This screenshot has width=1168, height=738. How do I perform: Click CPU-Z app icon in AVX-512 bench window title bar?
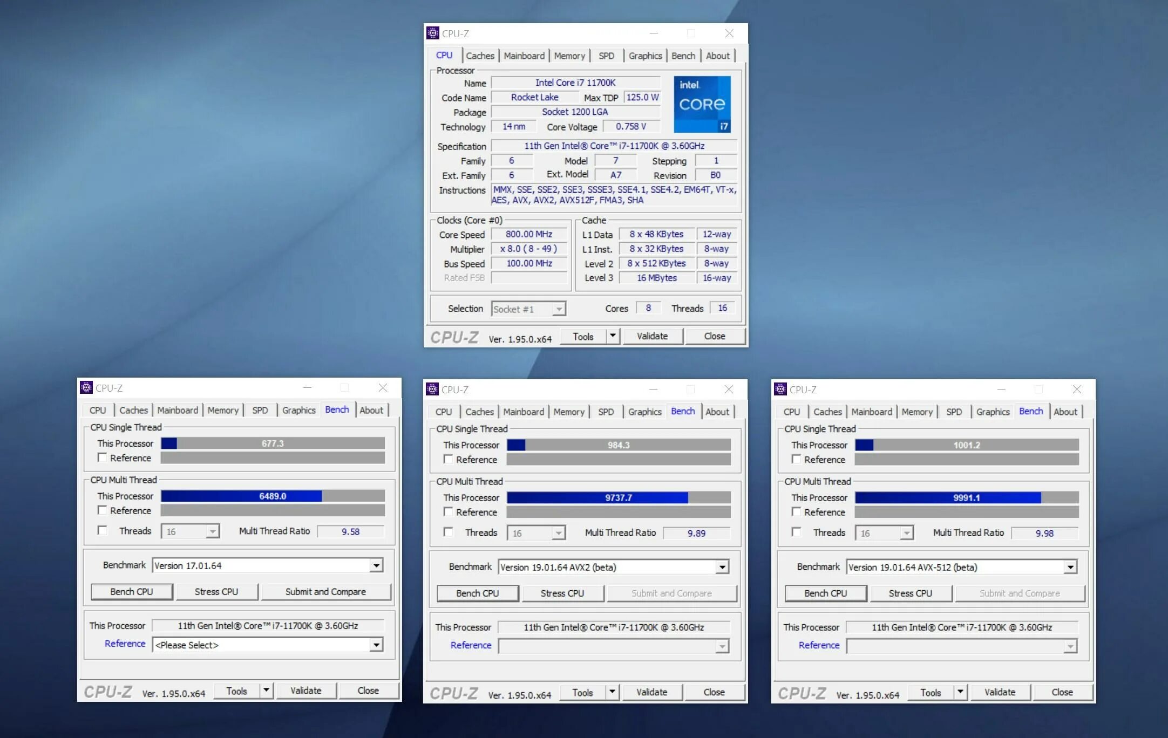[x=780, y=389]
